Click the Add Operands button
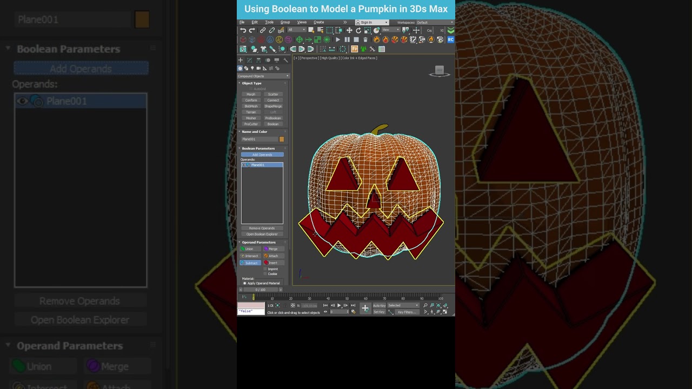 point(262,155)
